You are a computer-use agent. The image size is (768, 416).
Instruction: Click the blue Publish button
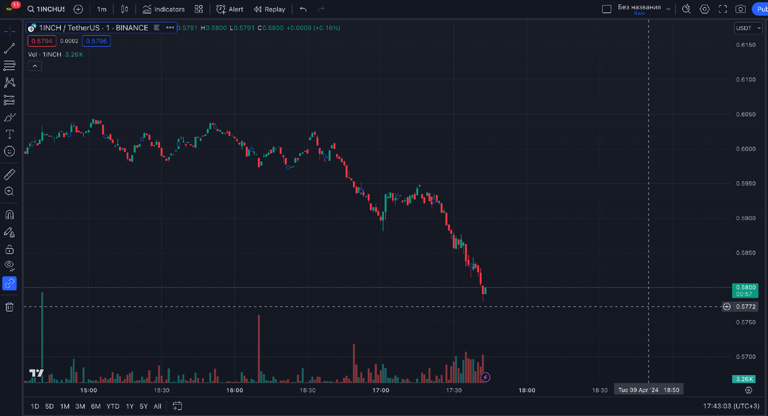pyautogui.click(x=760, y=10)
